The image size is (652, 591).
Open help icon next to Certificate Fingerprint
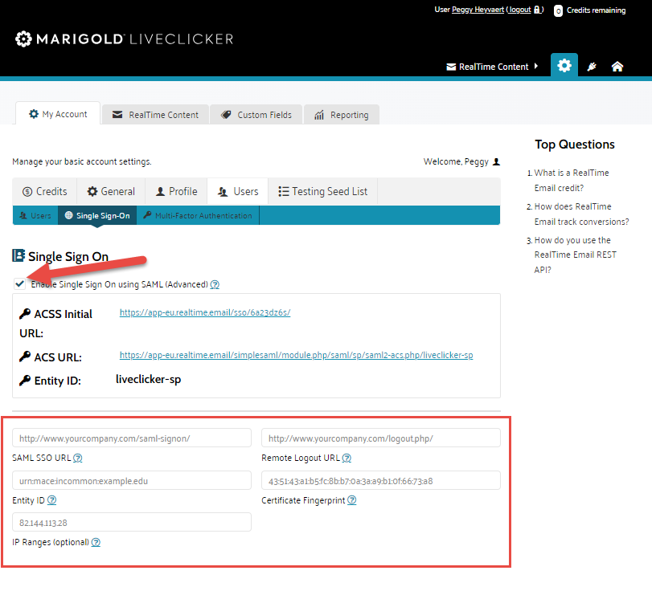(352, 500)
